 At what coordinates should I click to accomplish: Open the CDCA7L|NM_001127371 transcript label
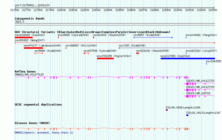200,81
